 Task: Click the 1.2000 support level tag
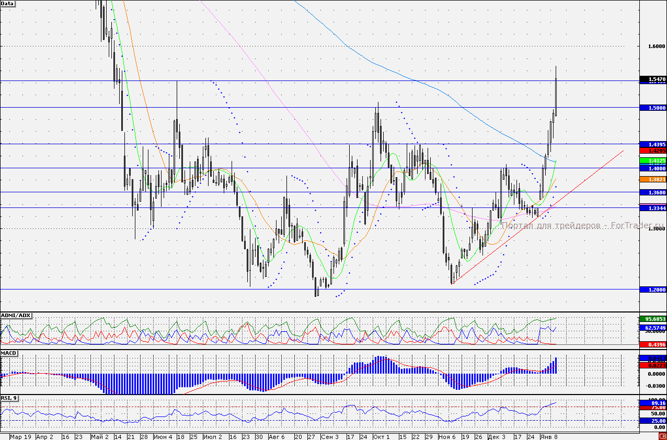[652, 290]
